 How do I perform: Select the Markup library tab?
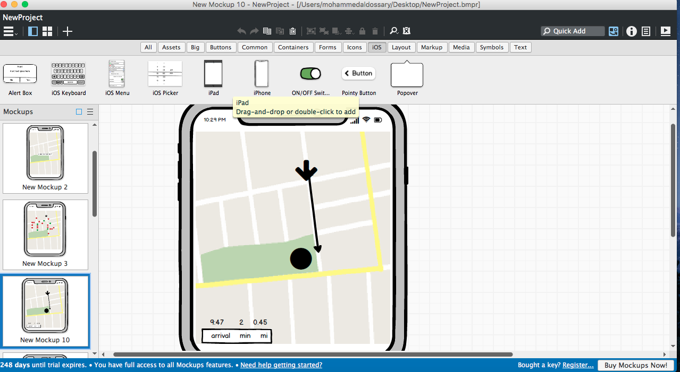point(432,47)
